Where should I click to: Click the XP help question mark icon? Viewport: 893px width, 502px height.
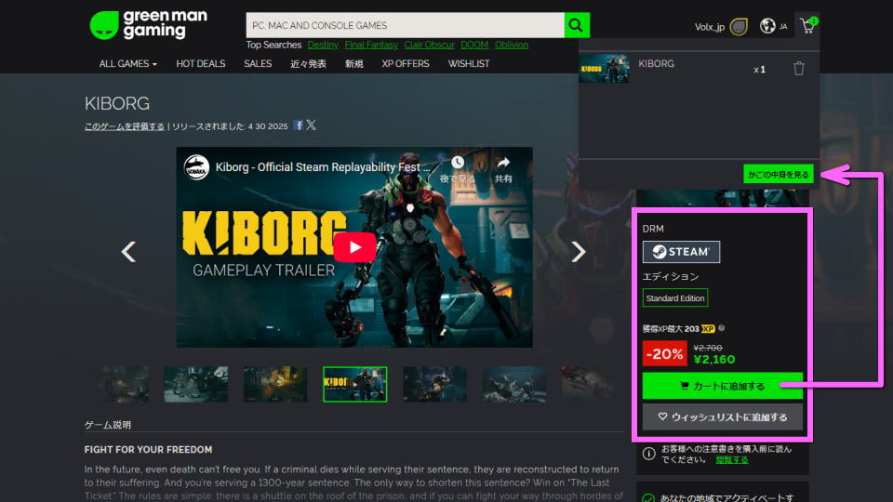[722, 328]
